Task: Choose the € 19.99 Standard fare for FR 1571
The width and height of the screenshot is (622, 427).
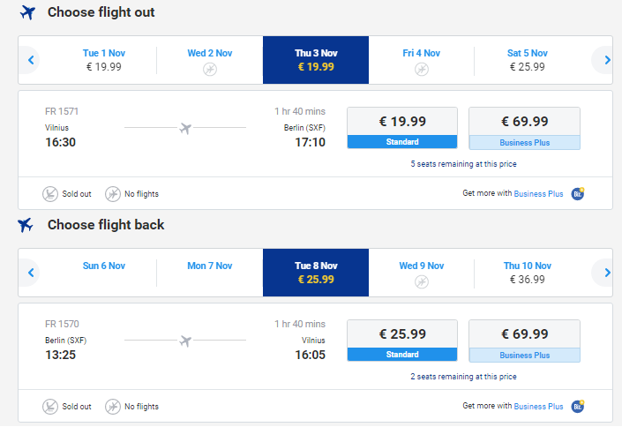Action: pos(402,128)
